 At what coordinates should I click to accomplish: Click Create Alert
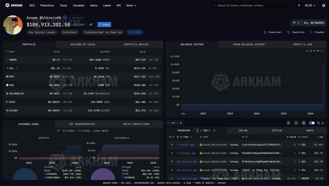point(272,32)
